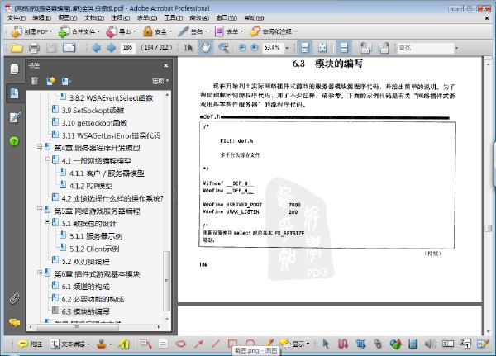The image size is (496, 356).
Task: Open the Comments panel icon in sidebar
Action: [x=14, y=322]
